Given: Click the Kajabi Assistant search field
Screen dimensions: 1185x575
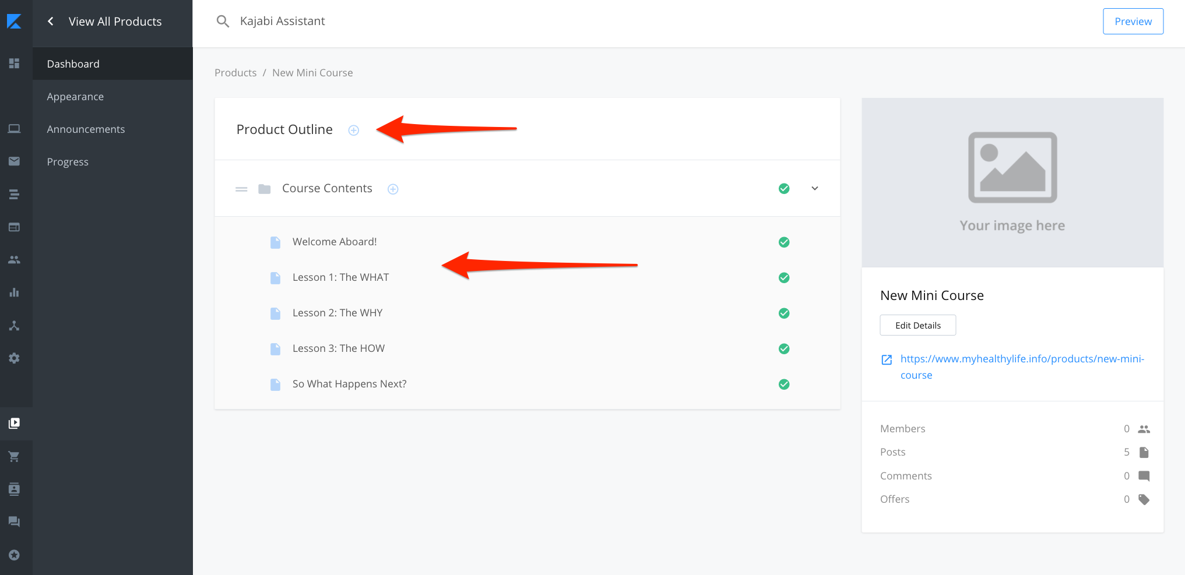Looking at the screenshot, I should (283, 21).
